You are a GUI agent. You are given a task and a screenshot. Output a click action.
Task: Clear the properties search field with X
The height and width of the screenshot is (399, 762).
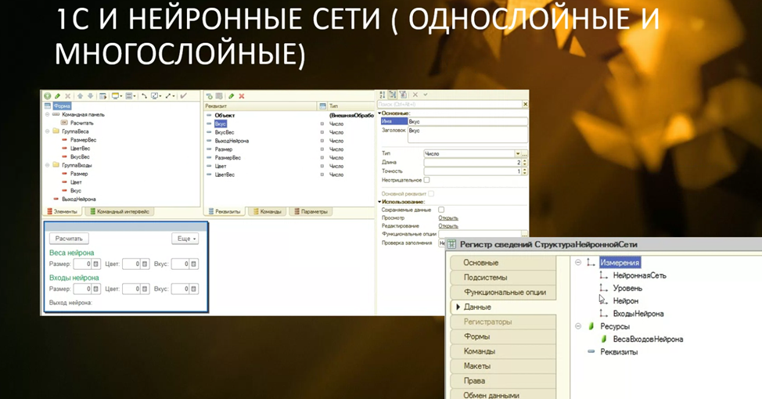(x=525, y=104)
